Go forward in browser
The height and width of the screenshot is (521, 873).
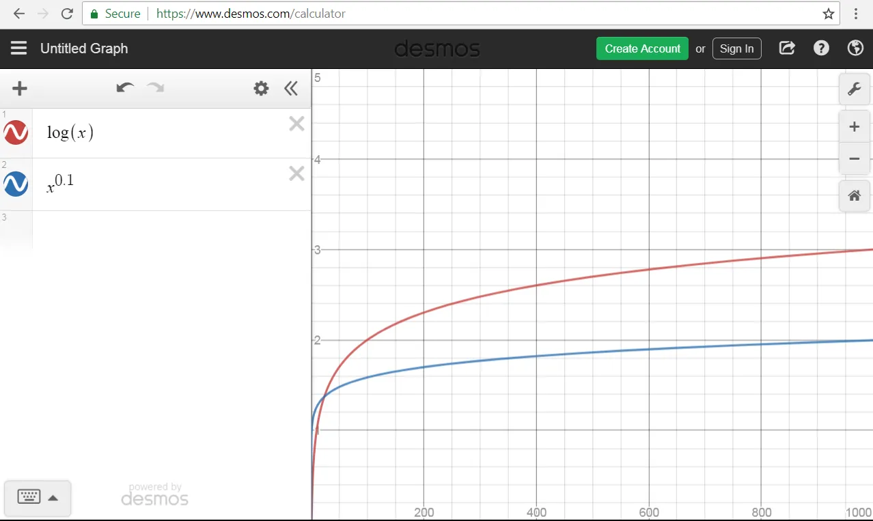[x=43, y=14]
